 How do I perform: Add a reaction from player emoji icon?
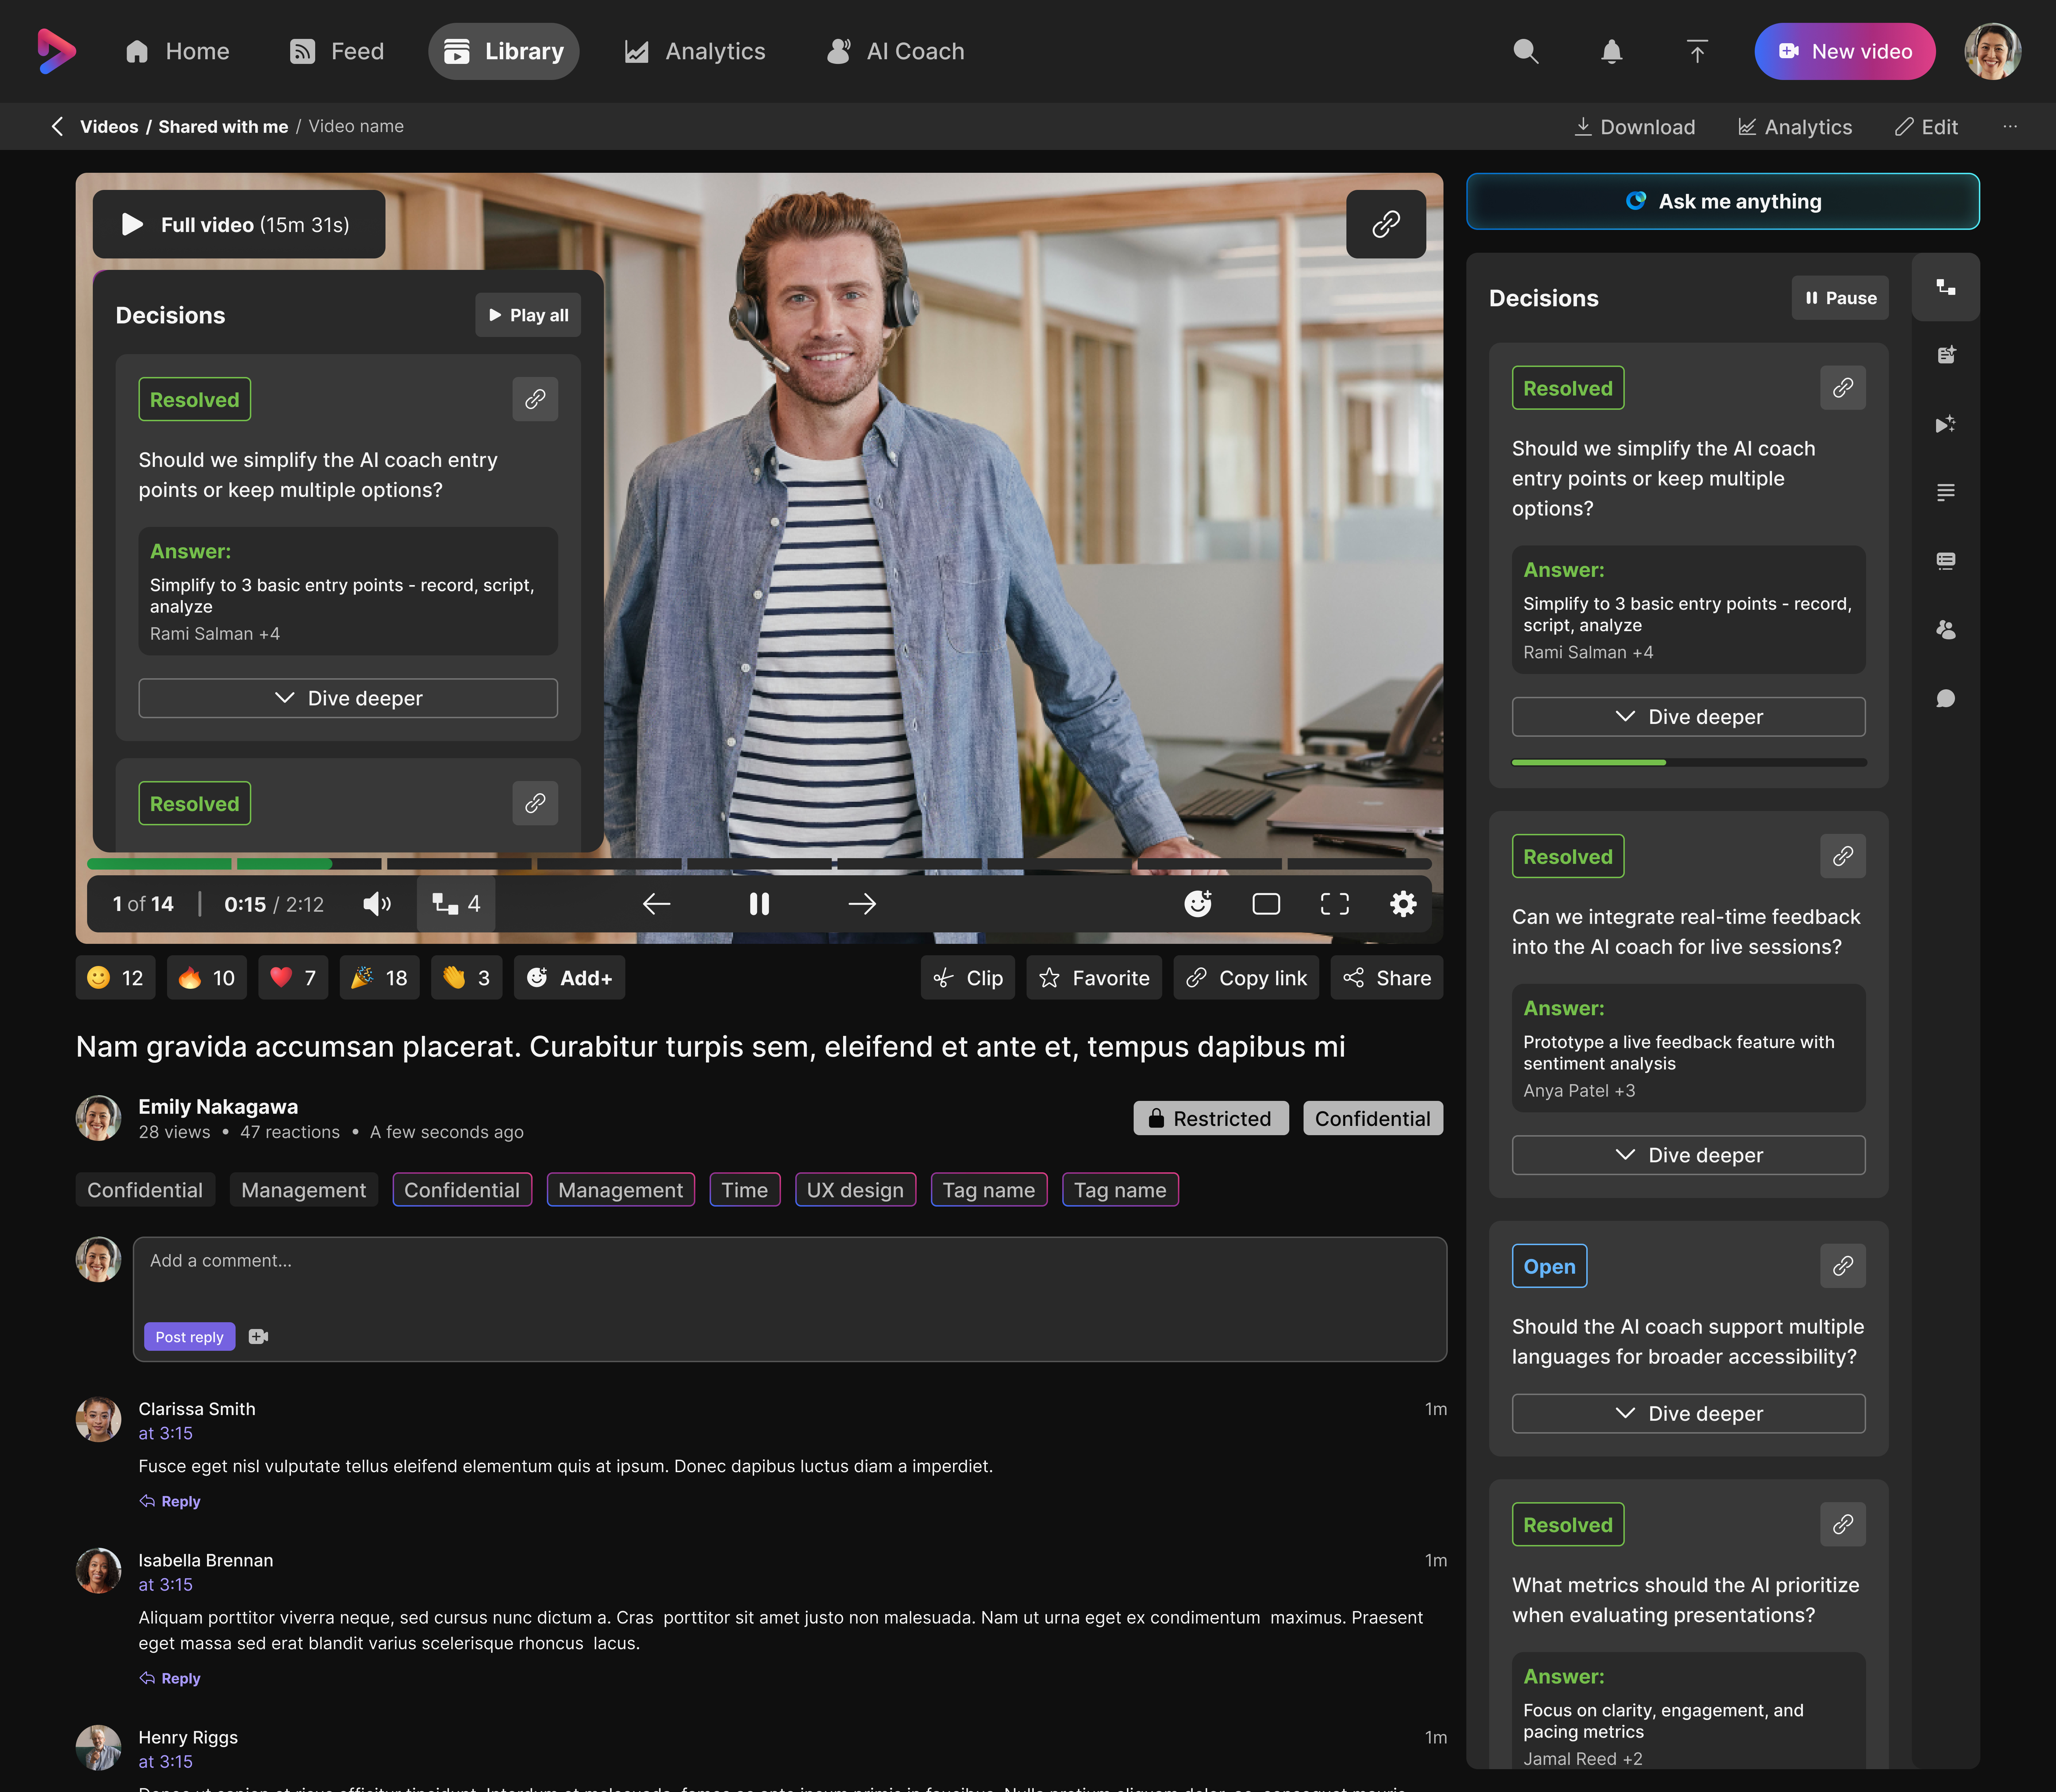click(1198, 904)
